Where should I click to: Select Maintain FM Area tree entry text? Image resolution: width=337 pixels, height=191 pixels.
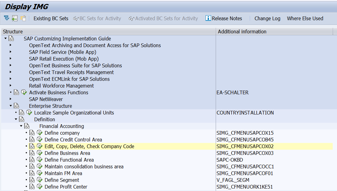[x=63, y=173]
